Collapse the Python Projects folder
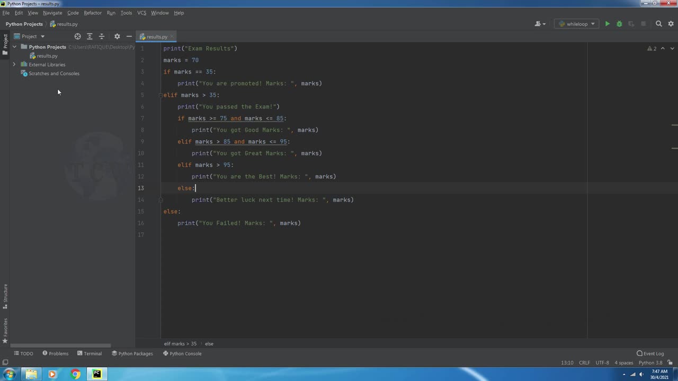This screenshot has width=678, height=381. click(x=14, y=47)
